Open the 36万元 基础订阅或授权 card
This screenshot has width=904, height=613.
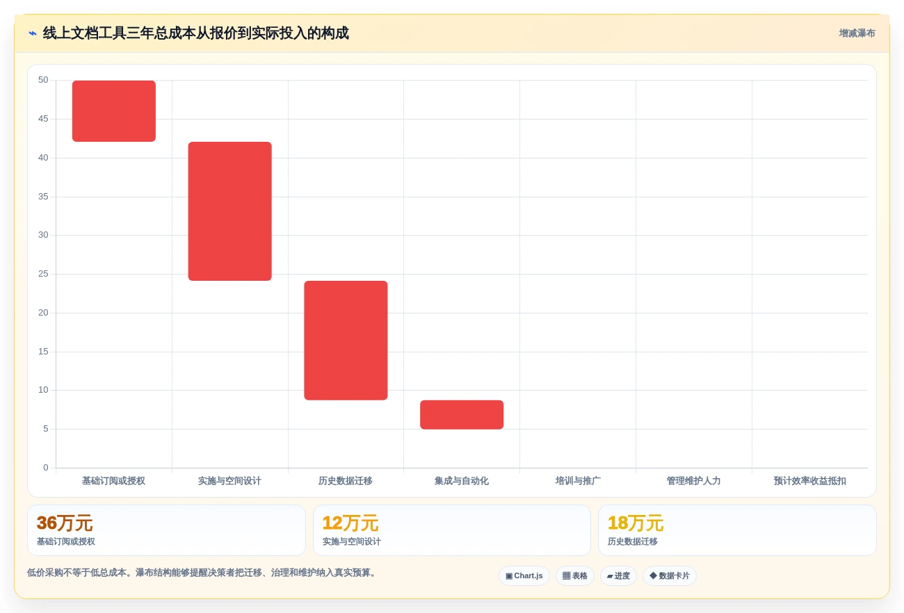(166, 530)
